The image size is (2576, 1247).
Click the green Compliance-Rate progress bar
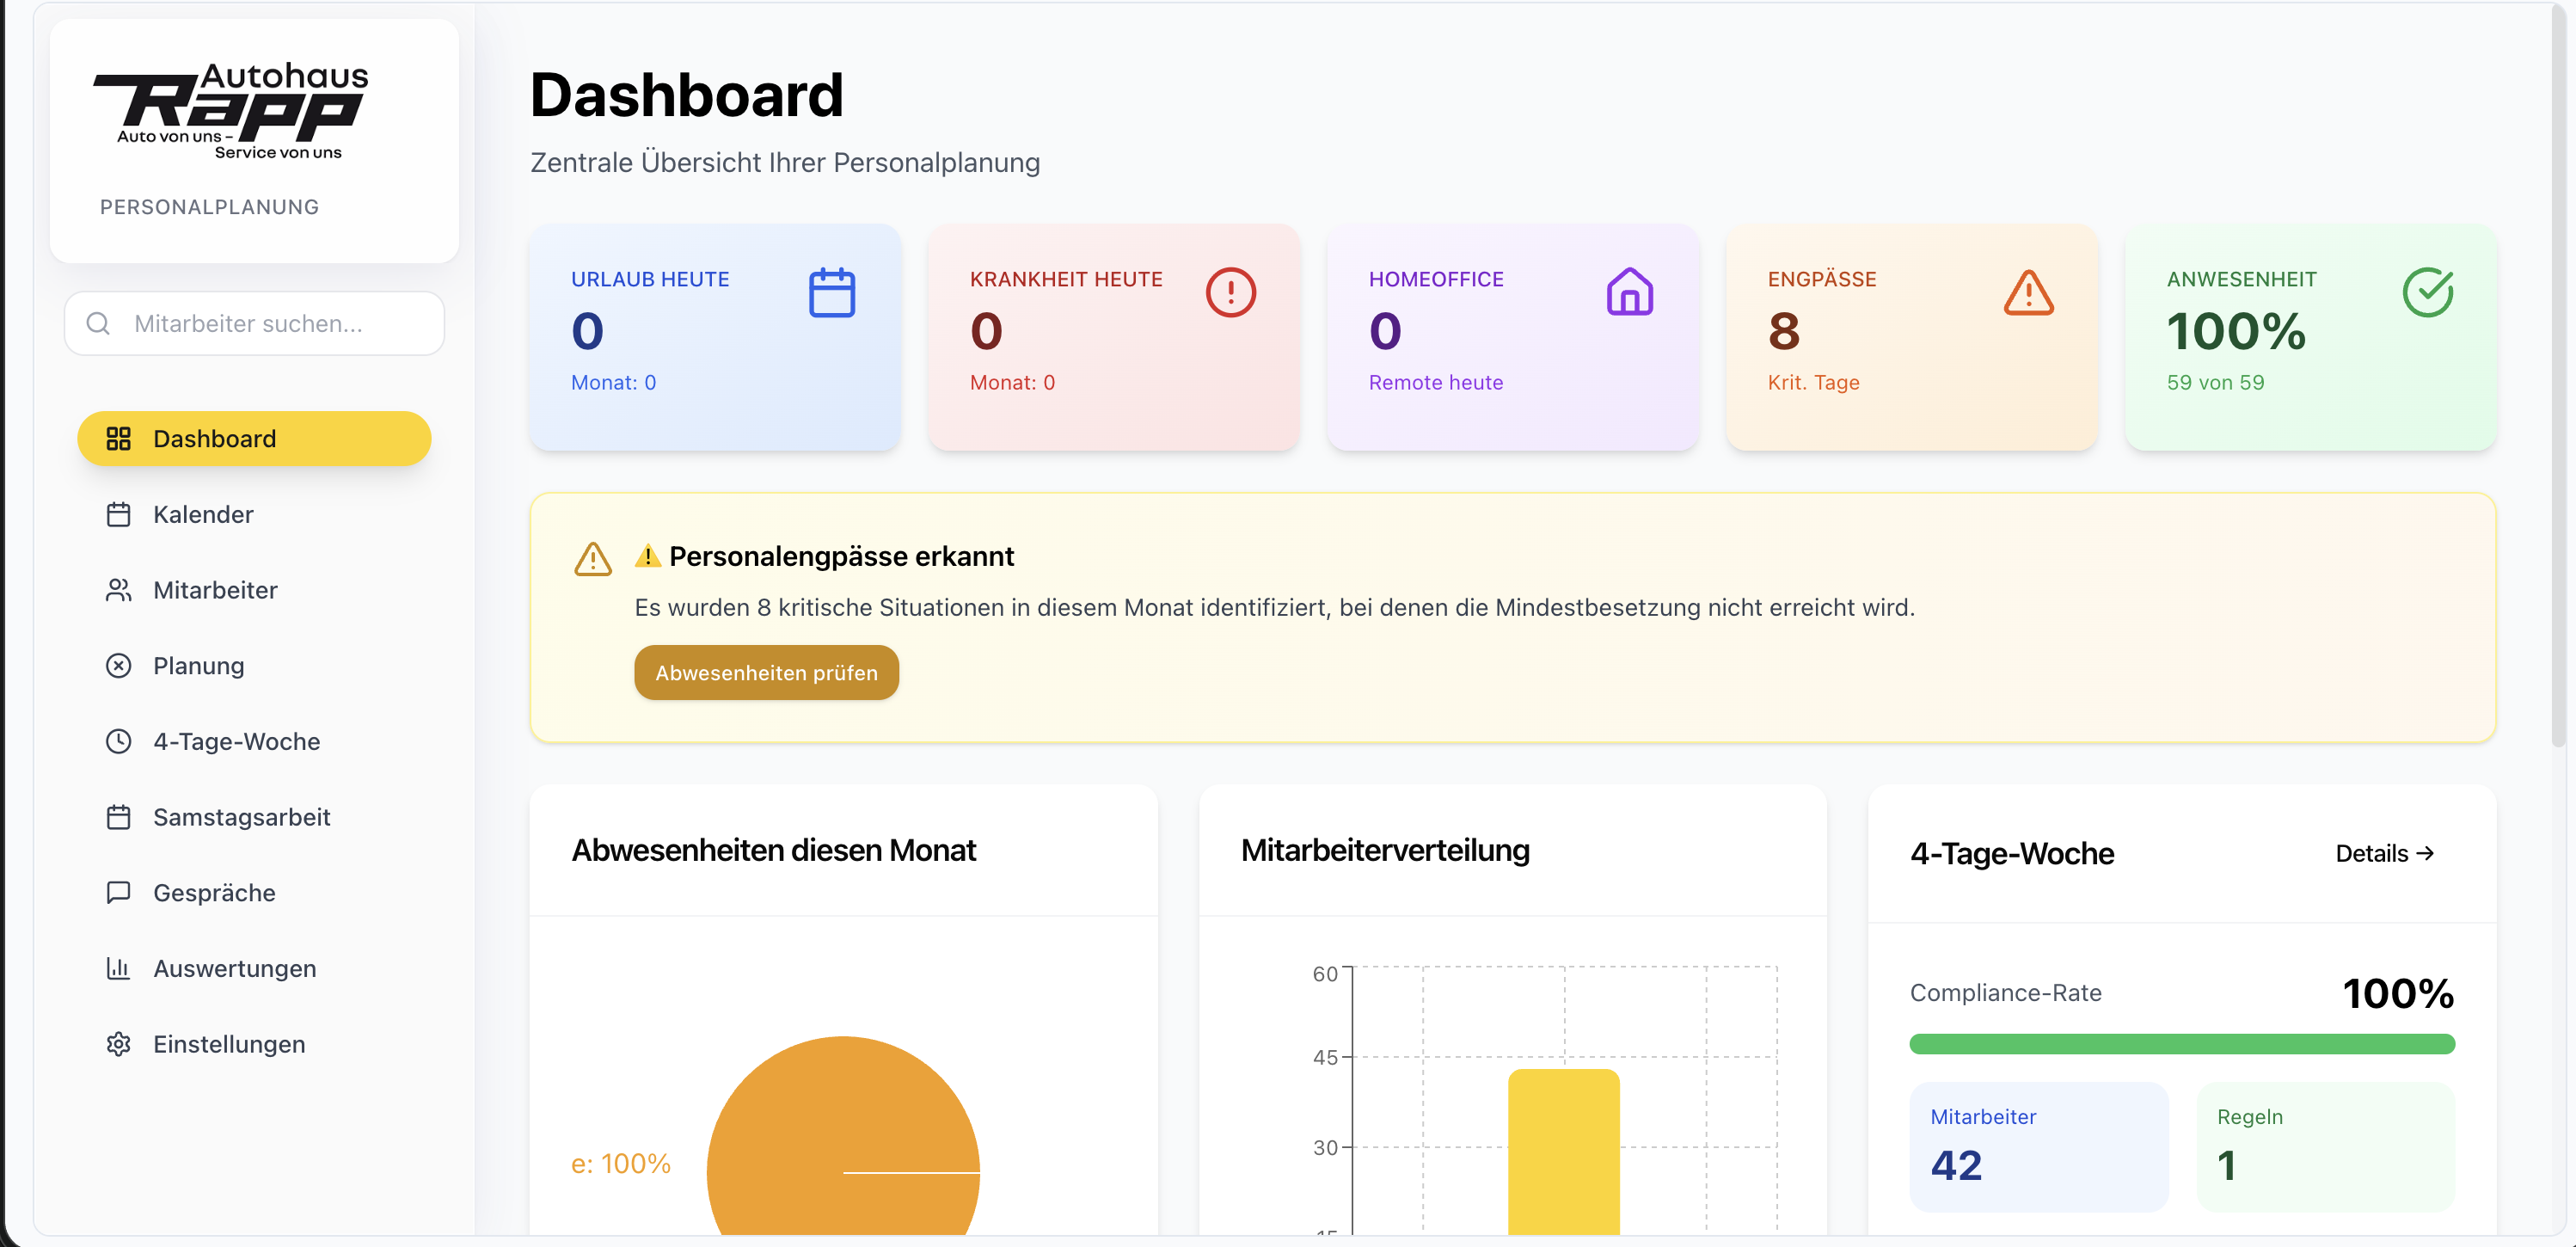point(2181,1044)
